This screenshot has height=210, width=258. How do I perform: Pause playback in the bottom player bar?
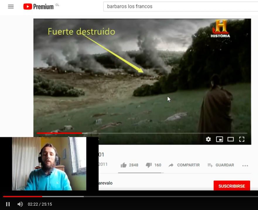8,204
